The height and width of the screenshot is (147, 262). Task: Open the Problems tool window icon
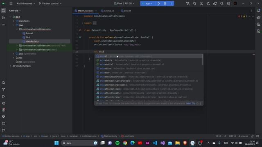(x=3, y=110)
